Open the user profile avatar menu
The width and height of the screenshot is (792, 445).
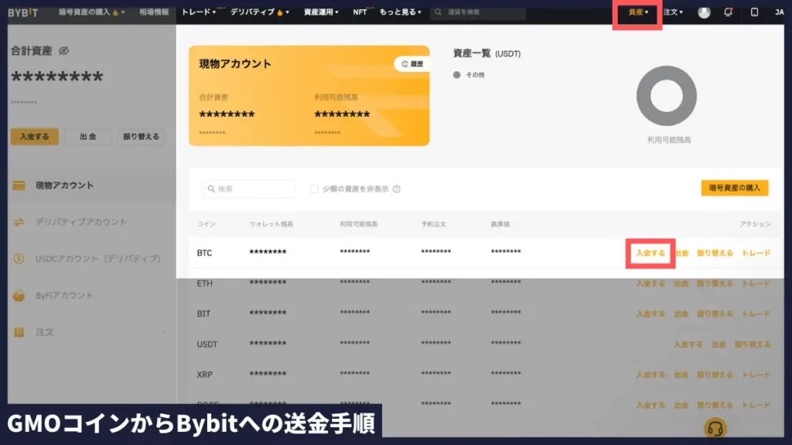(704, 12)
